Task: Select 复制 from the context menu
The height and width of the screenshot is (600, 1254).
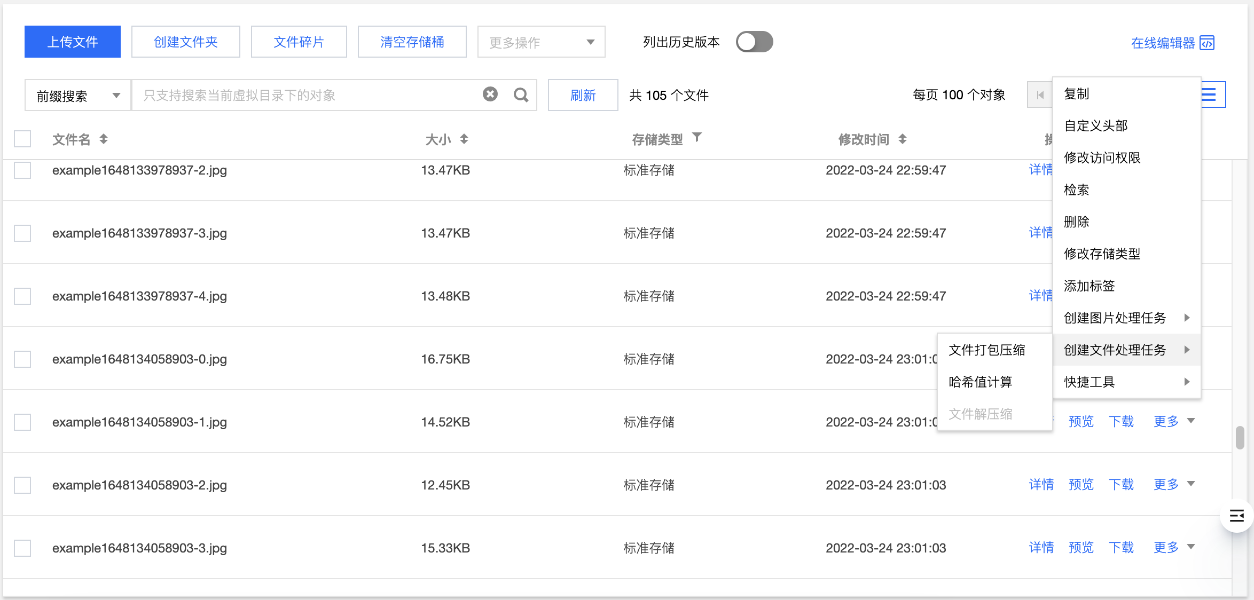Action: pos(1077,93)
